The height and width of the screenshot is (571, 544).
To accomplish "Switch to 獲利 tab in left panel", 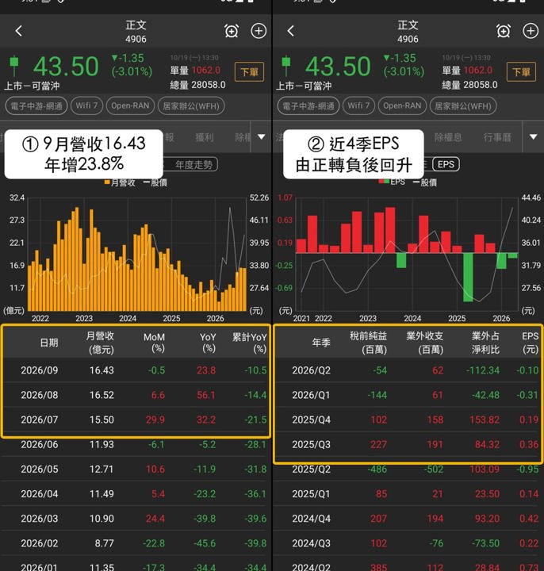I will point(205,137).
